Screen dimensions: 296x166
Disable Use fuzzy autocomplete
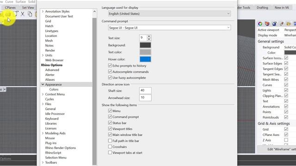[110, 77]
